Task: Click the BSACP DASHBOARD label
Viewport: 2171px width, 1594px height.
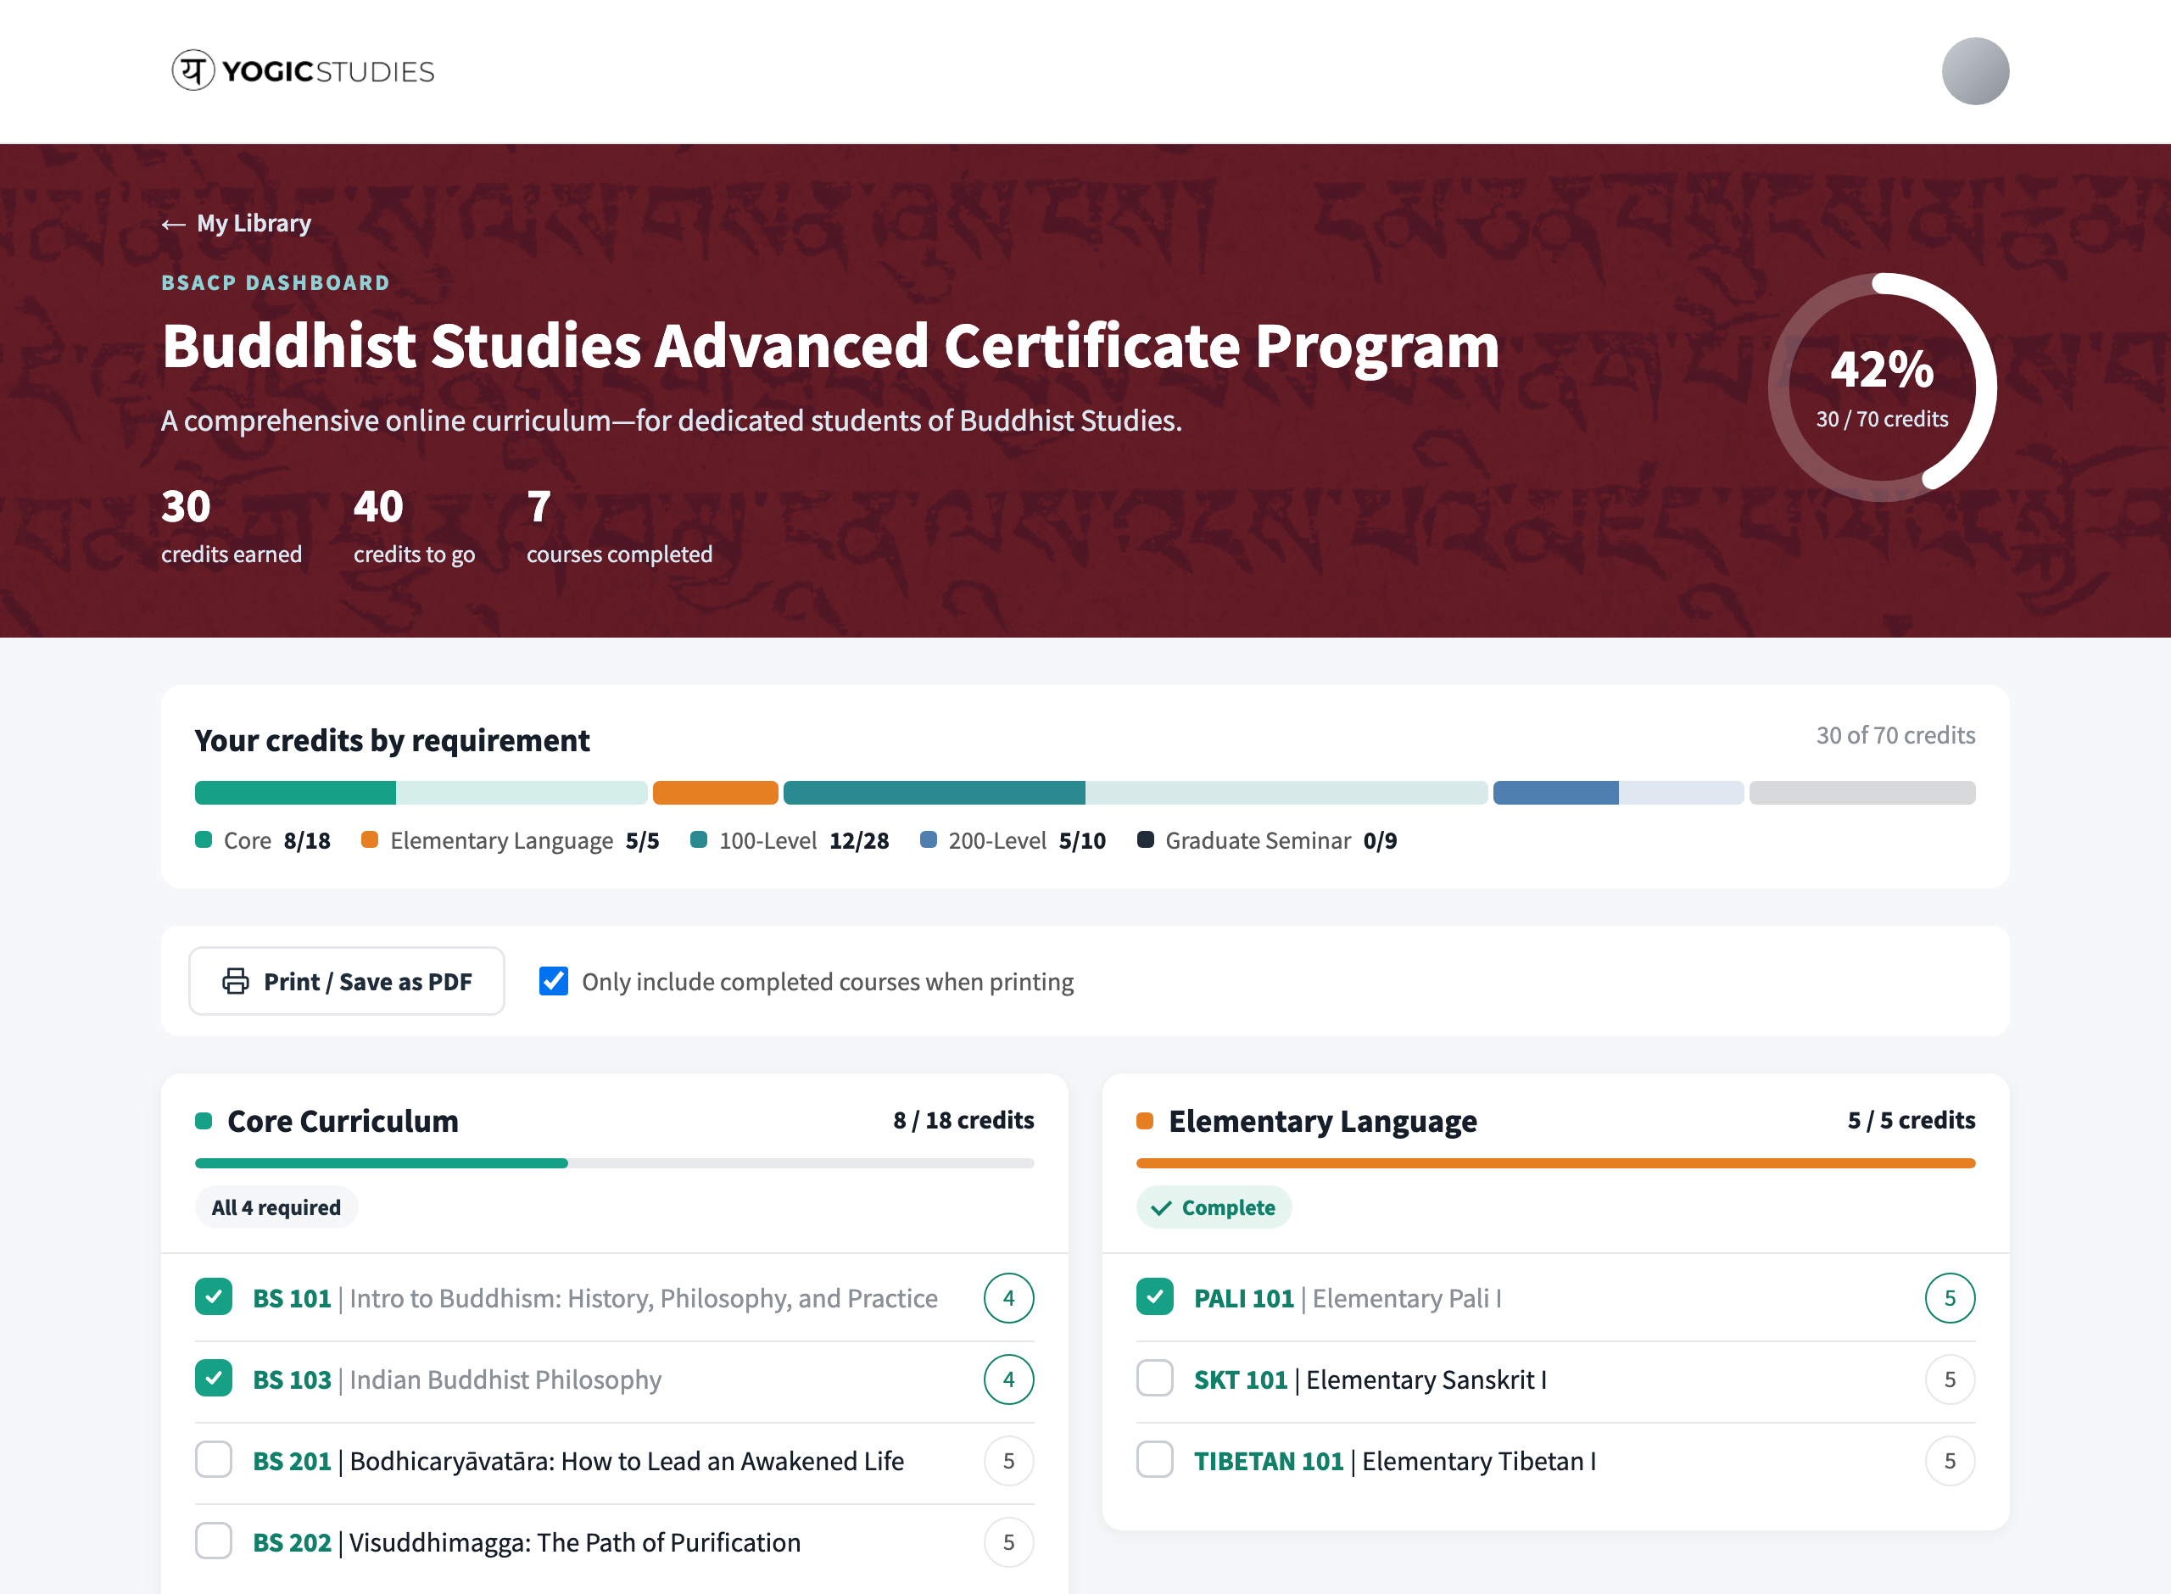Action: click(x=275, y=282)
